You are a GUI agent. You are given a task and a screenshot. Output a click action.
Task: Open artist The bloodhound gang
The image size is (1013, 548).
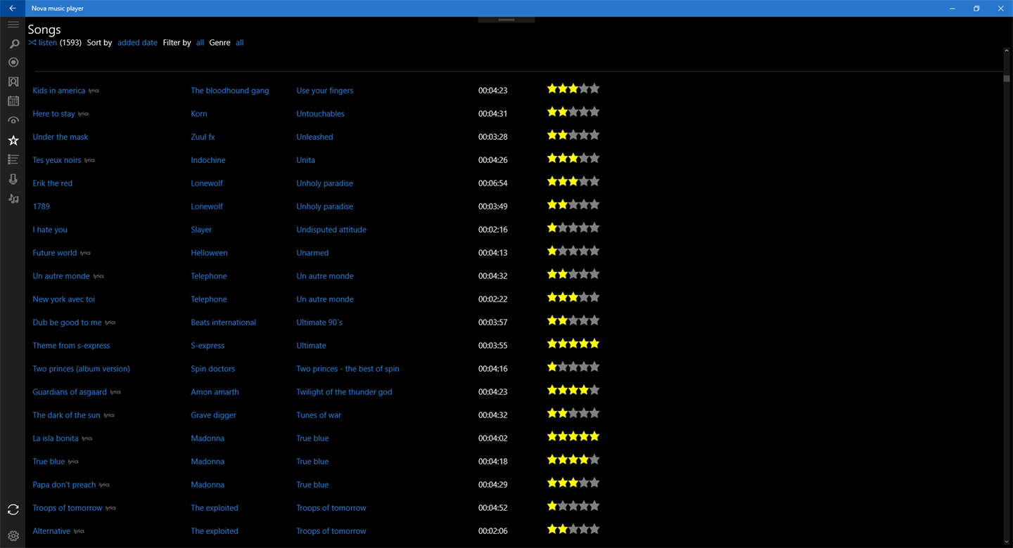click(x=229, y=91)
